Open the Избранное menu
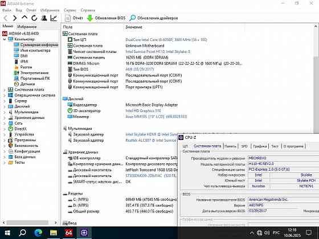The image size is (319, 239). [50, 10]
